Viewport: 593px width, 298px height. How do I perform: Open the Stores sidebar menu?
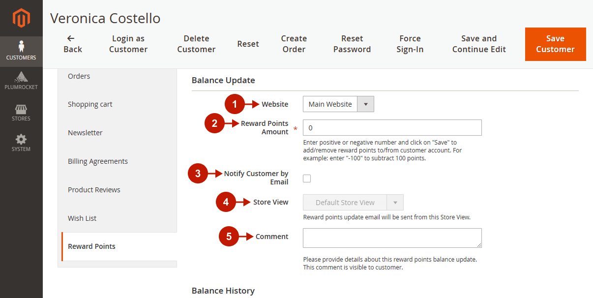click(21, 112)
